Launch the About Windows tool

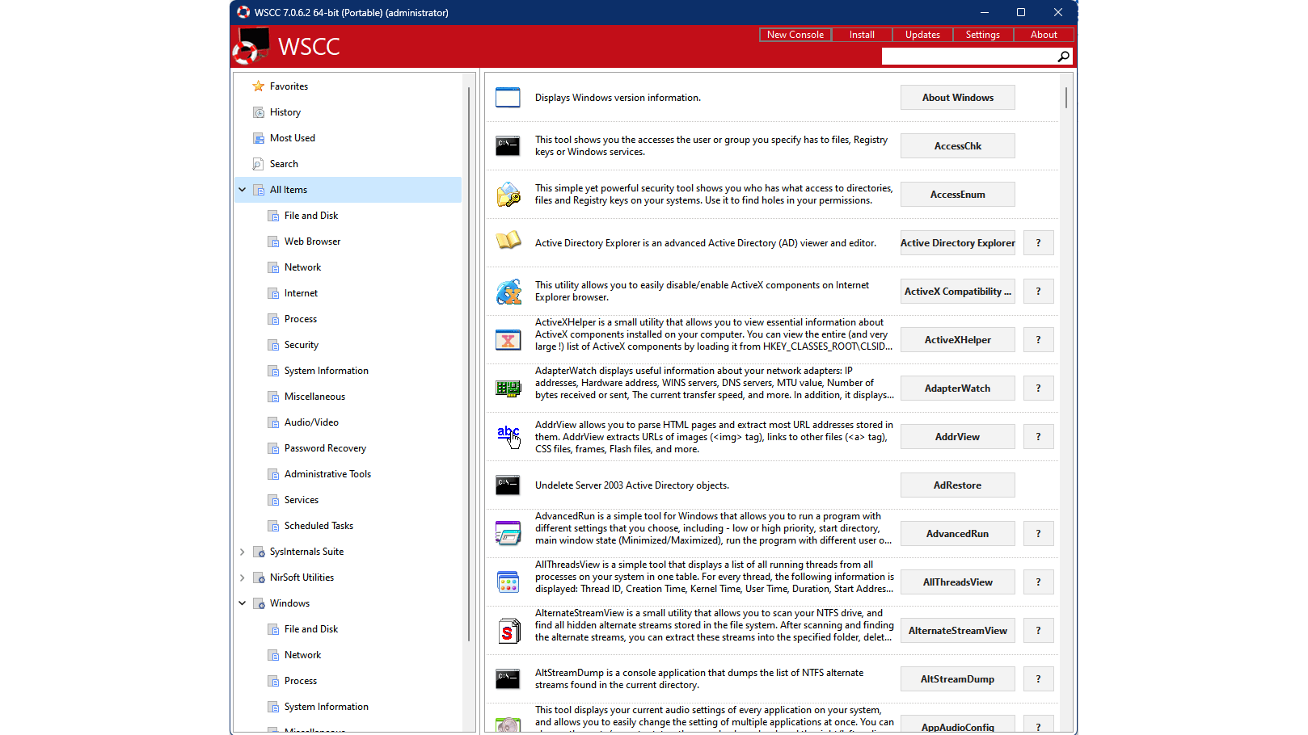click(x=958, y=98)
